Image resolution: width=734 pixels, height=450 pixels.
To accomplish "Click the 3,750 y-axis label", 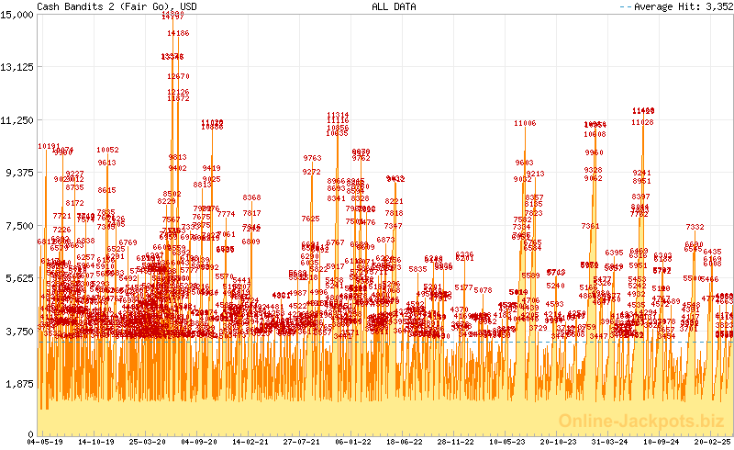I will (21, 331).
